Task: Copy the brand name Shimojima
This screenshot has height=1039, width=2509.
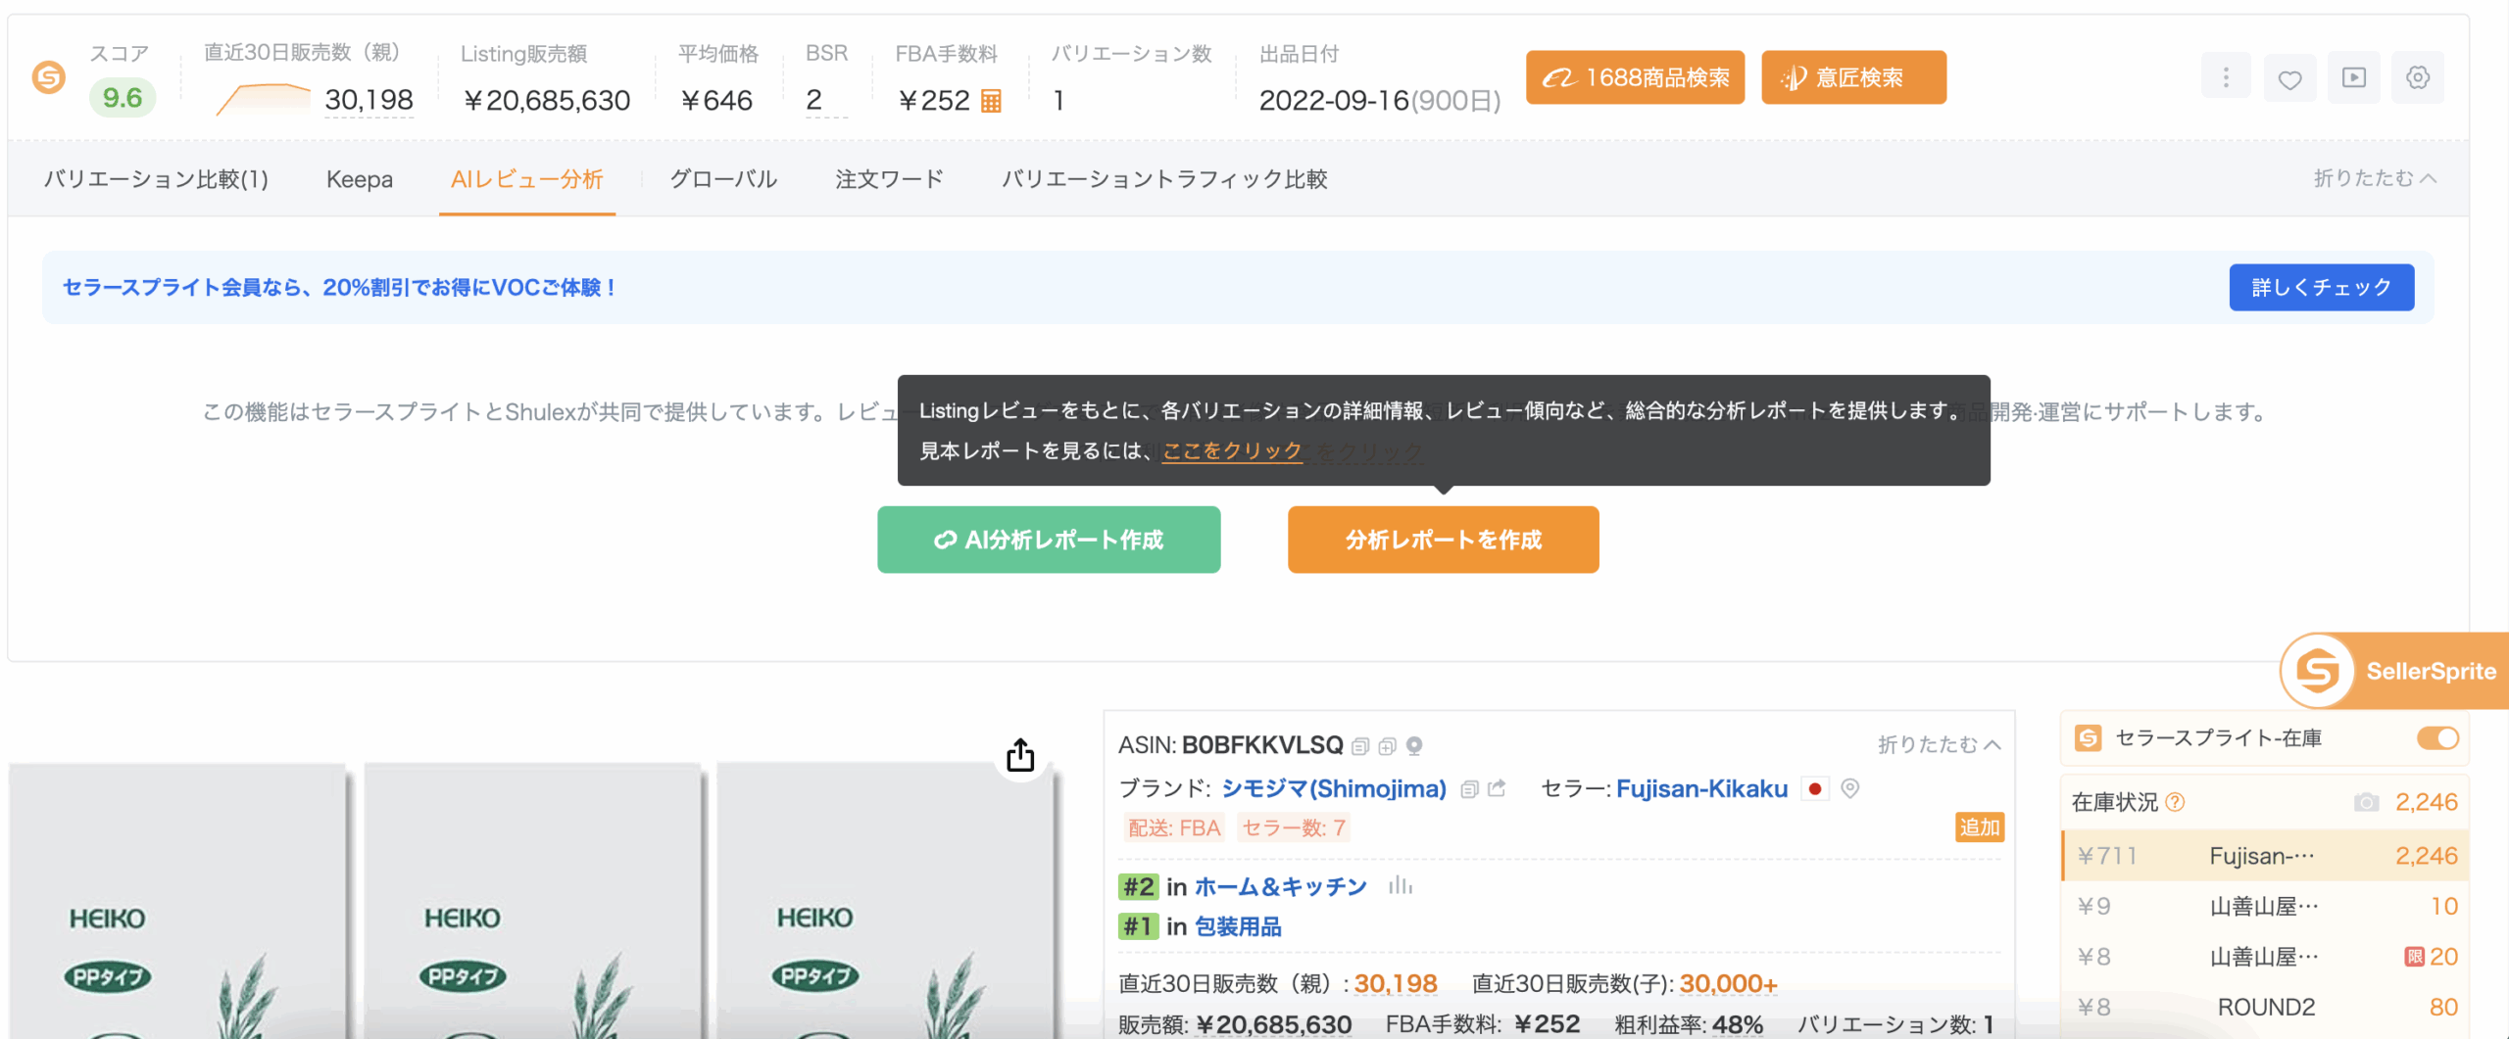Action: tap(1469, 789)
